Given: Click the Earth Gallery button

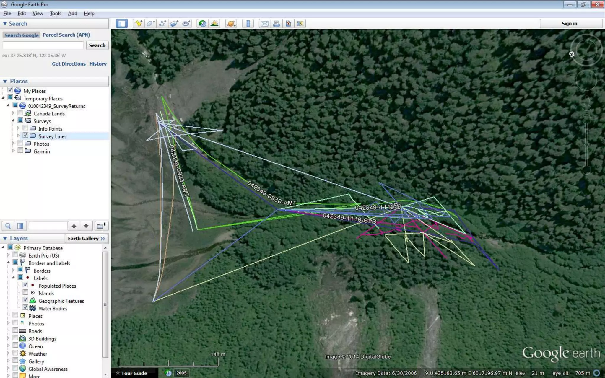Looking at the screenshot, I should click(86, 239).
